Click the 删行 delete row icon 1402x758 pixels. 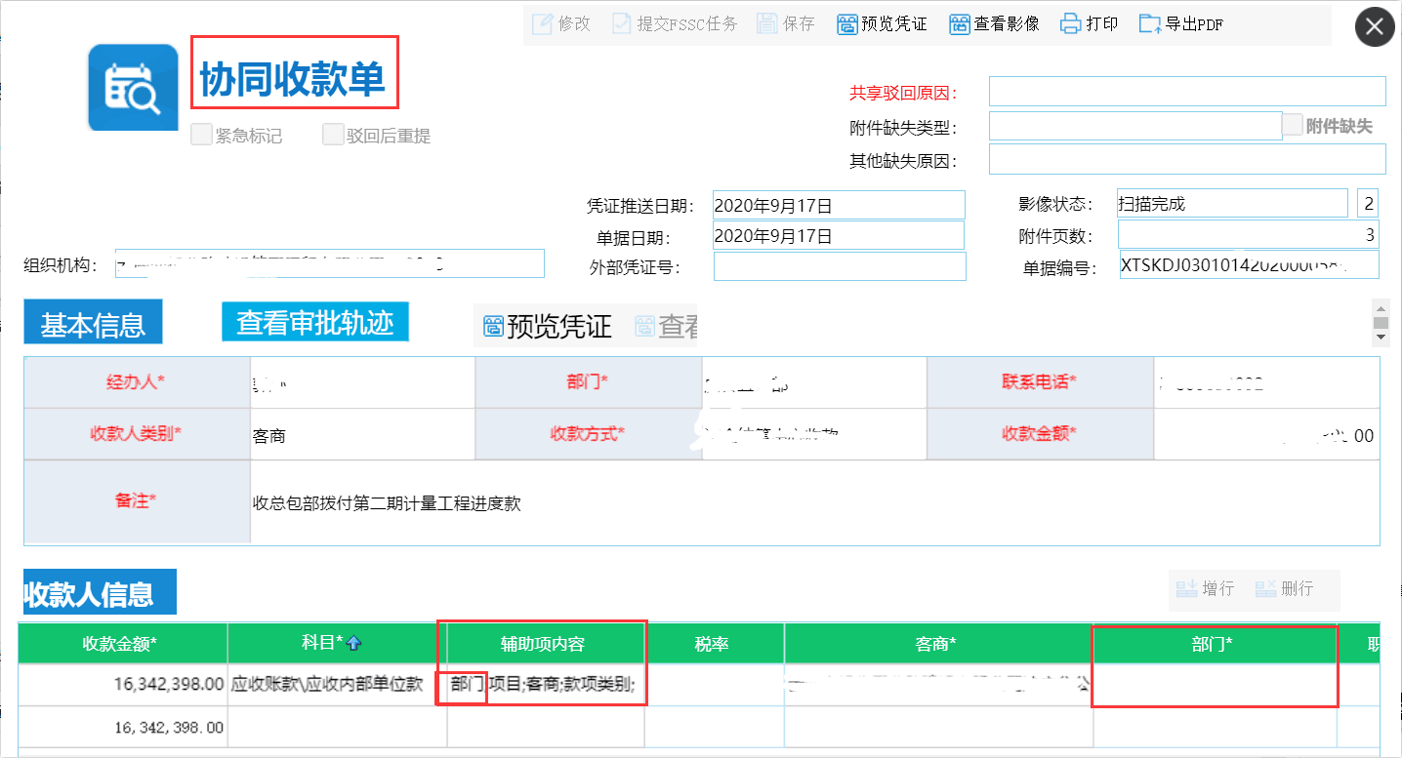(1266, 588)
